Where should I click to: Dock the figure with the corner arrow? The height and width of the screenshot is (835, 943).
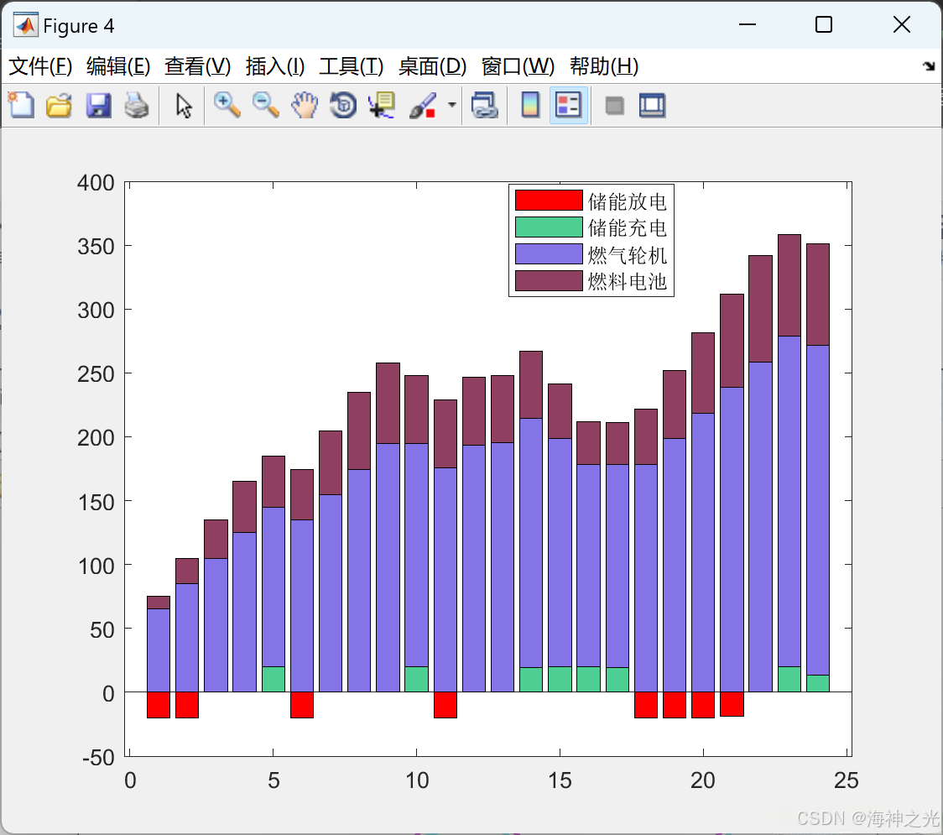pos(929,65)
